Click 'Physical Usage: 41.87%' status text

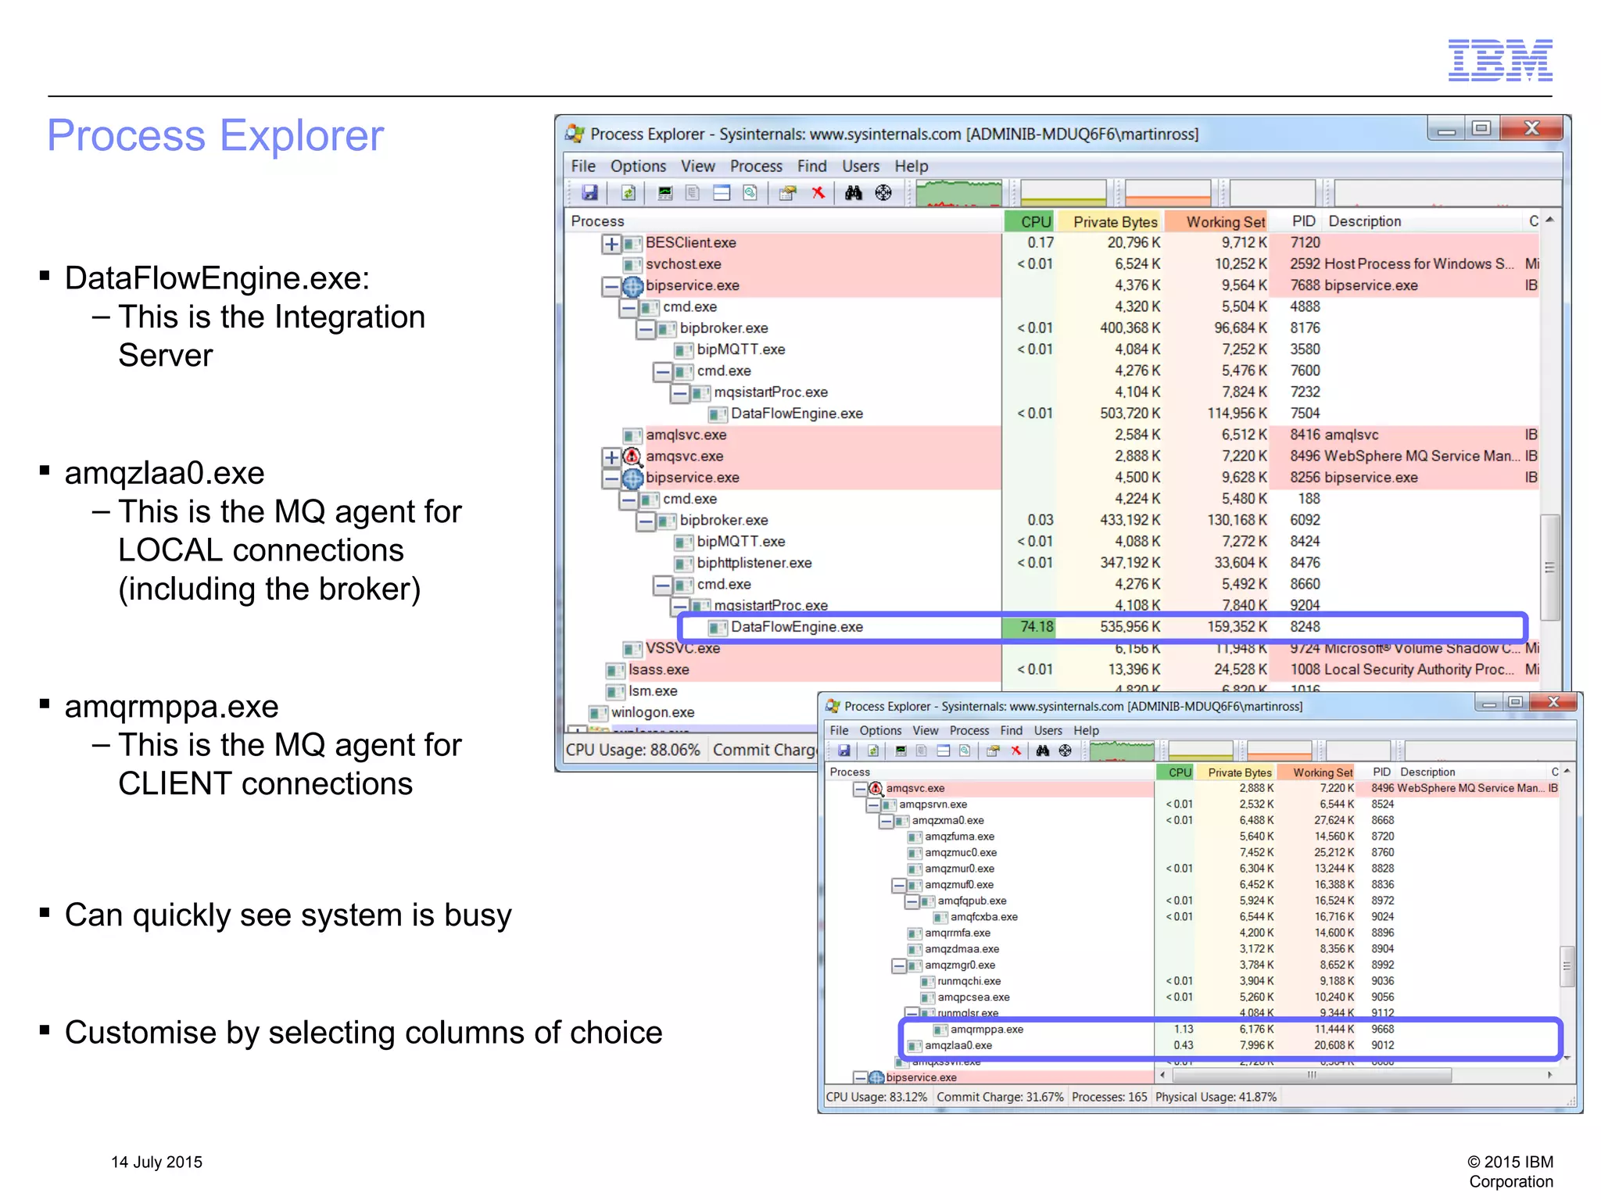pos(1216,1097)
